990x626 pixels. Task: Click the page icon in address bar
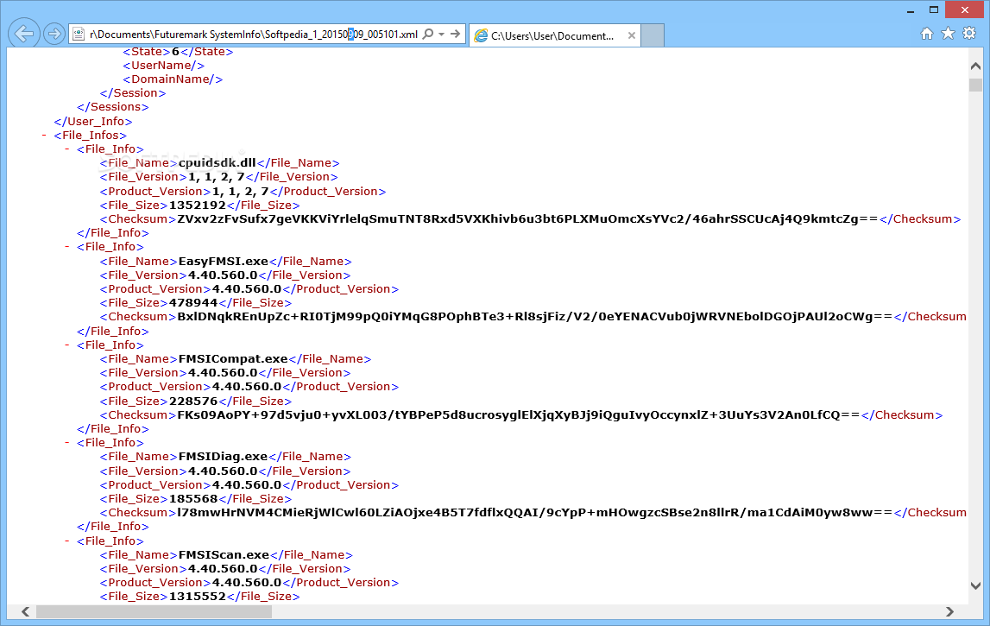pos(79,35)
